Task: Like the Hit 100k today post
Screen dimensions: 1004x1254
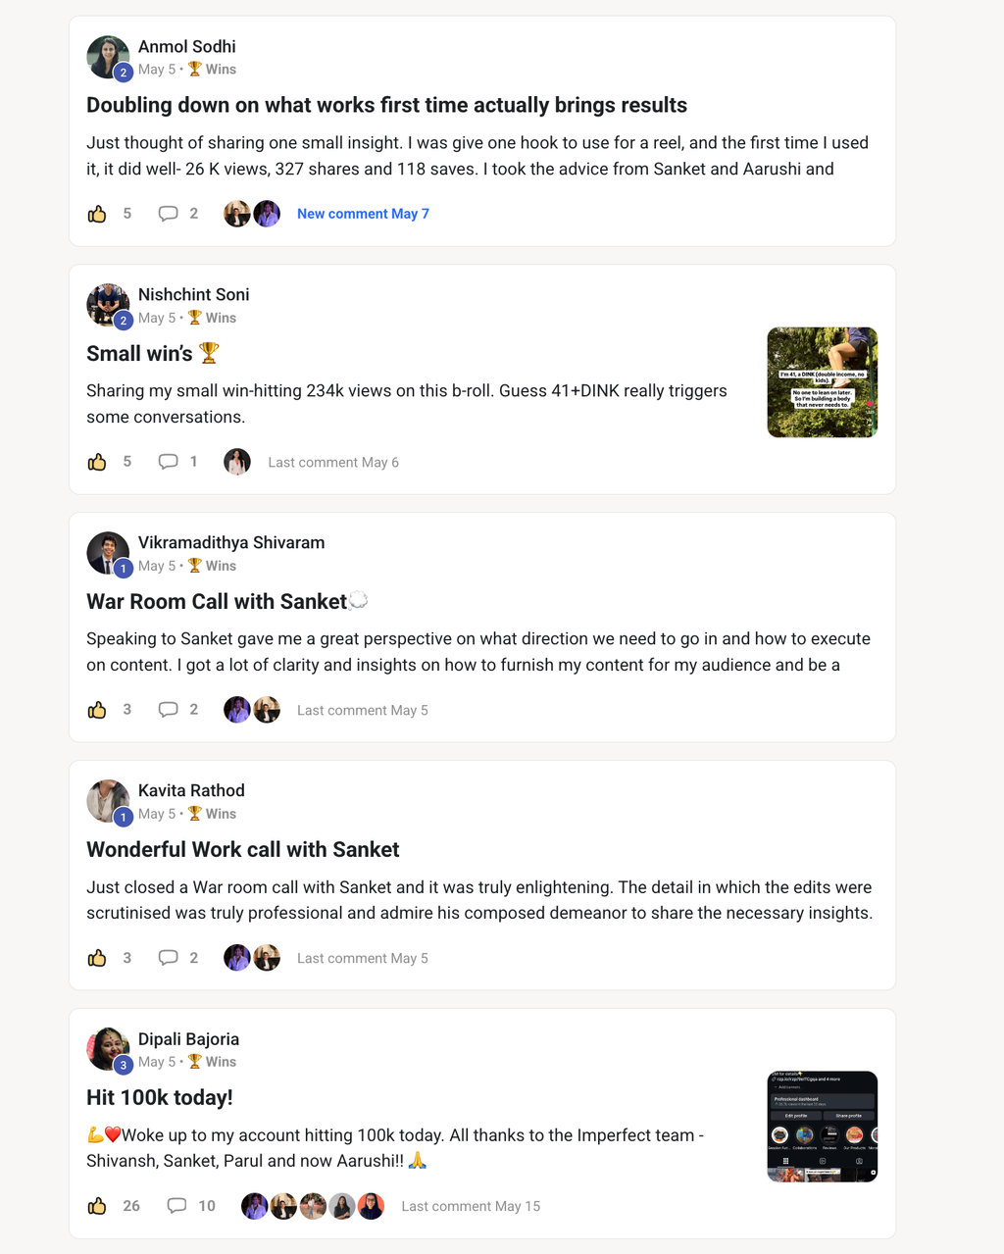Action: [x=97, y=1206]
